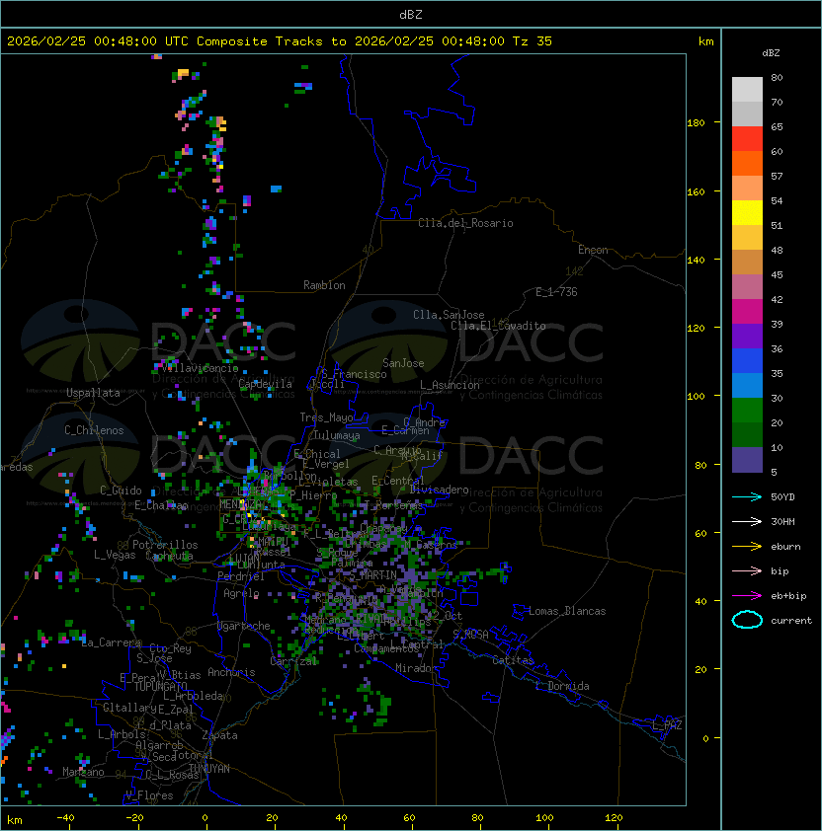The image size is (822, 831).
Task: Click map label 'Clla.del_Rosario'
Action: tap(465, 223)
